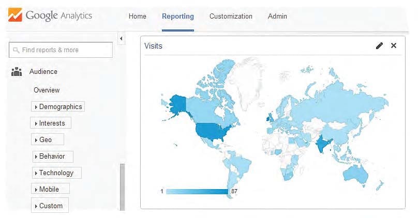Click the Audience people icon
The image size is (418, 218).
point(17,72)
